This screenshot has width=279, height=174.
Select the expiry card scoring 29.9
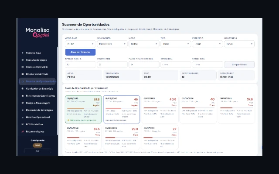[122, 137]
